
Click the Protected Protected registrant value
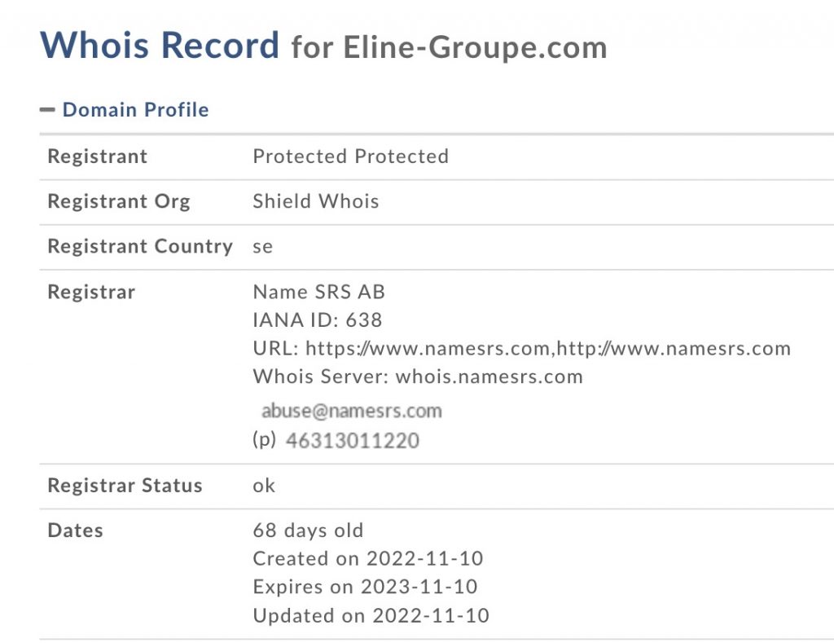[350, 156]
